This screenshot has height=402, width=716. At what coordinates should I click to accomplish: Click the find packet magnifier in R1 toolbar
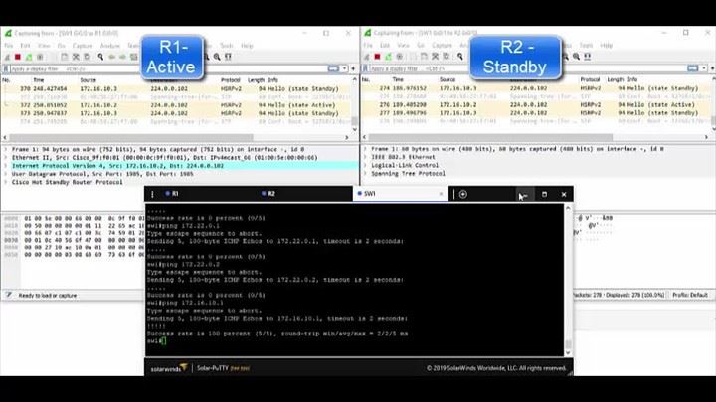[x=98, y=57]
